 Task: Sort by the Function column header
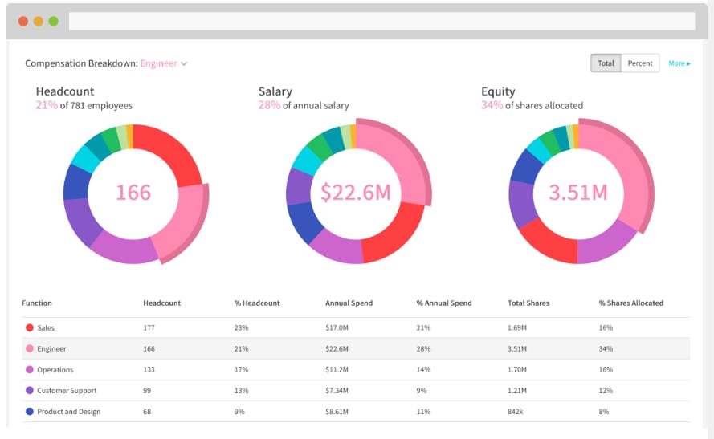[37, 303]
